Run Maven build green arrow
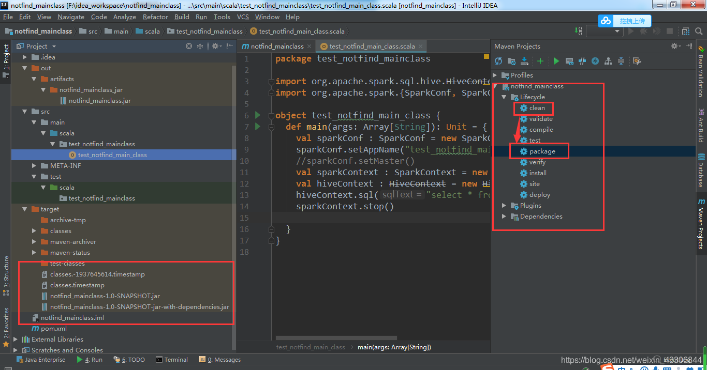 point(556,61)
